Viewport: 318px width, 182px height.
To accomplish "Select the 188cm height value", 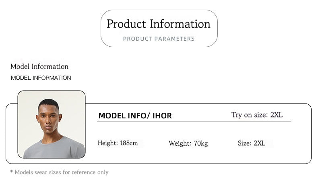I will [x=129, y=143].
